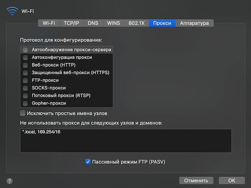The height and width of the screenshot is (188, 251).
Task: Enable the SOCKS-прокси checkbox
Action: click(x=26, y=88)
